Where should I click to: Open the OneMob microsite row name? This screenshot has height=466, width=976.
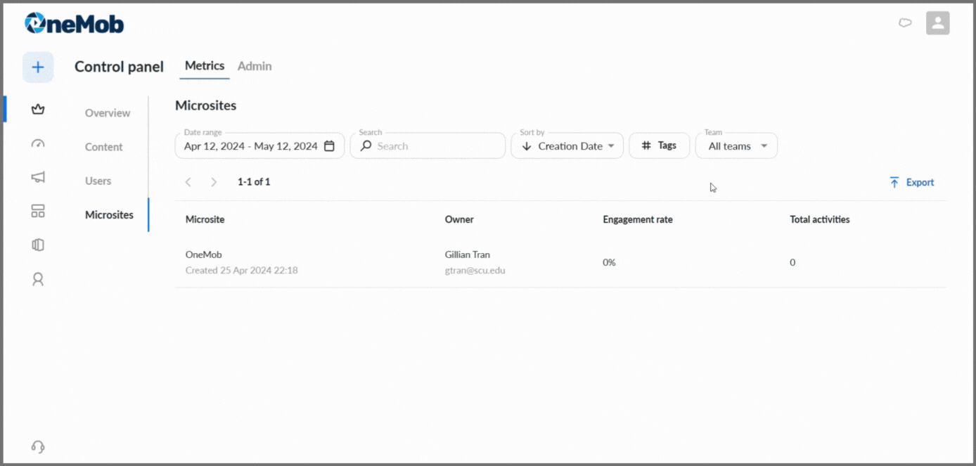[x=204, y=254]
